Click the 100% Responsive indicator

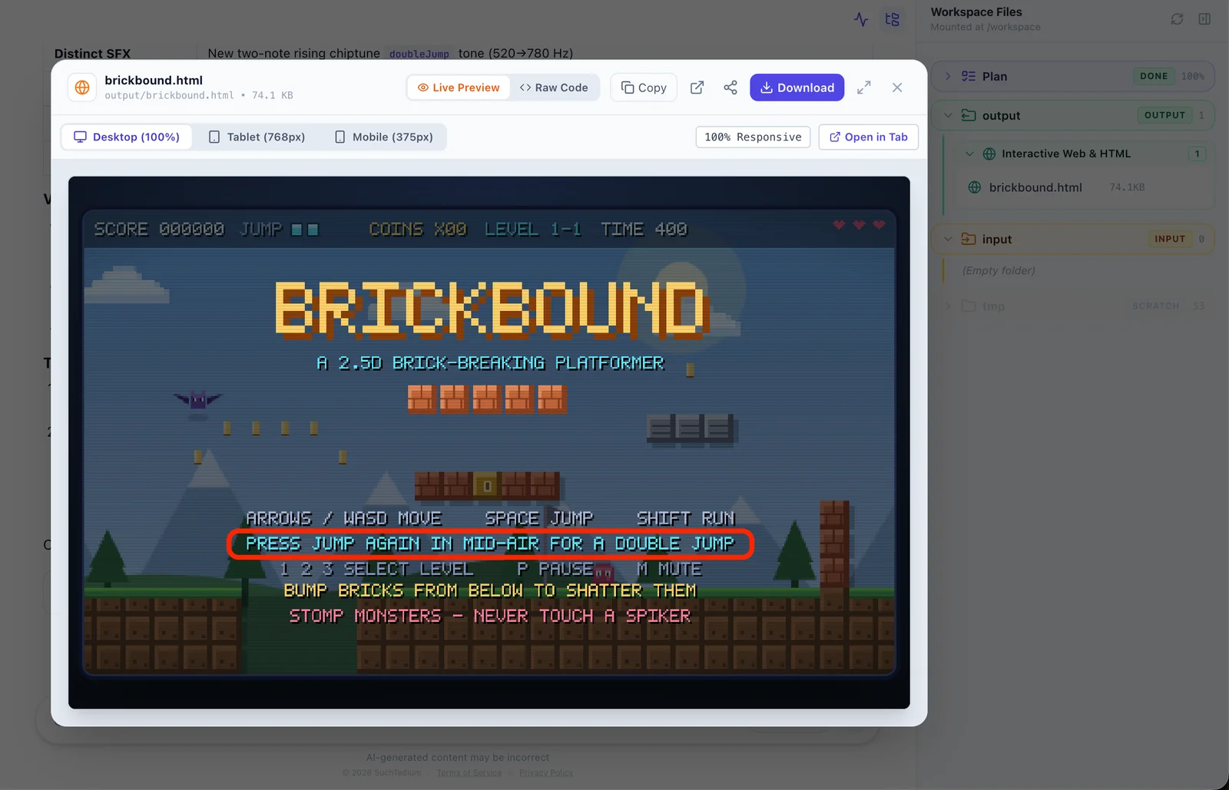click(x=753, y=137)
